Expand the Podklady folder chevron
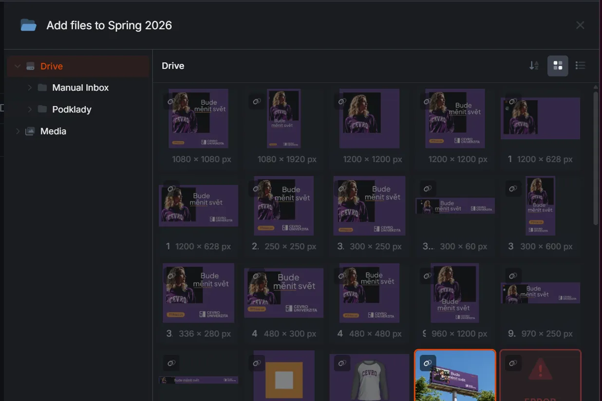The height and width of the screenshot is (401, 602). tap(29, 109)
